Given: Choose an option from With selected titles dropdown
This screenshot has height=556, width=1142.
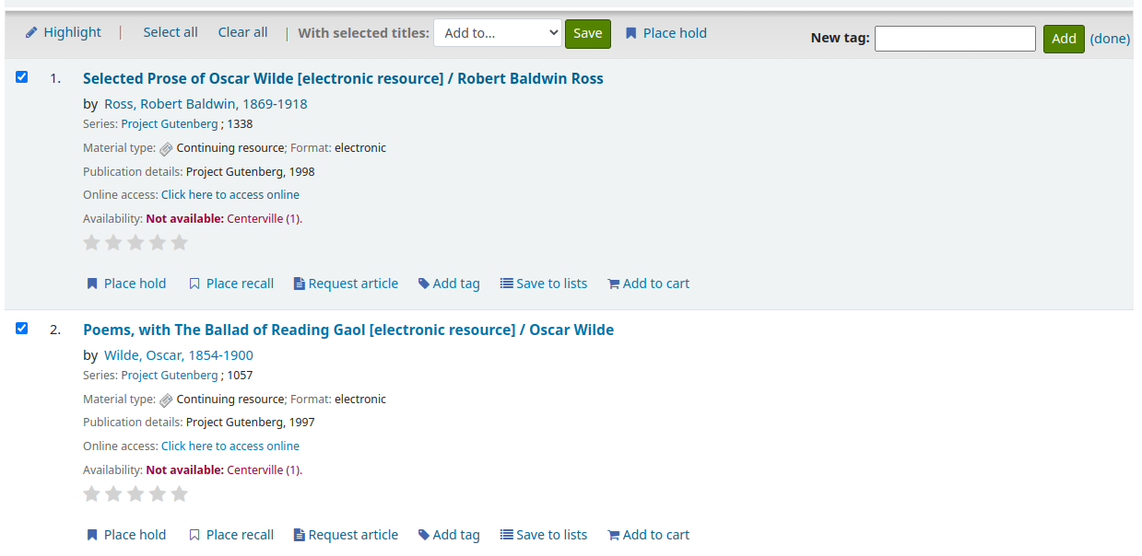Looking at the screenshot, I should tap(497, 32).
